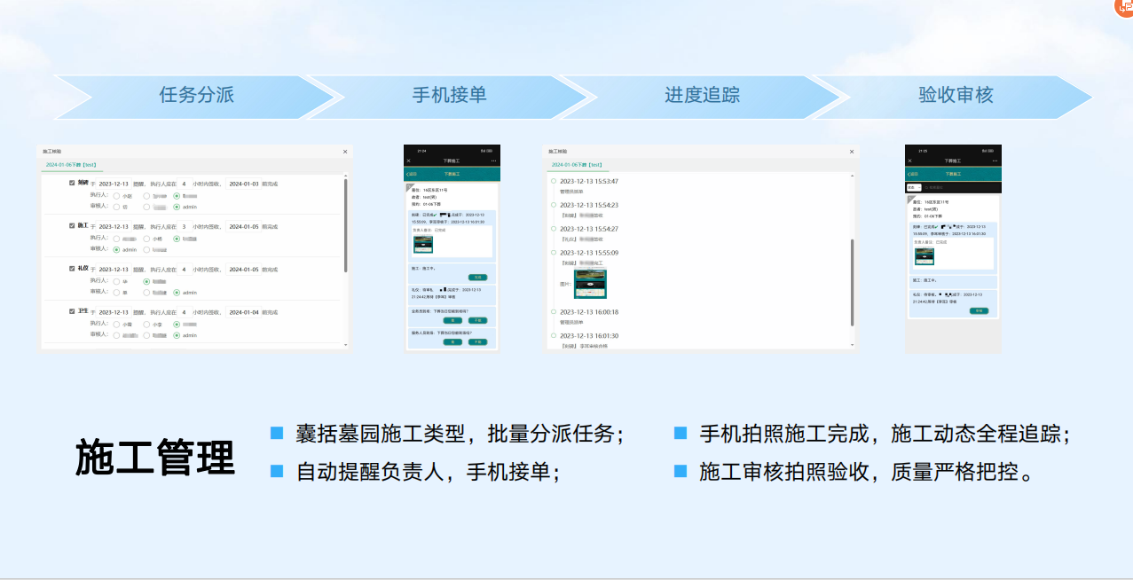Click scrollbar up arrow in progress tracking dialog
The height and width of the screenshot is (580, 1133).
click(x=853, y=177)
